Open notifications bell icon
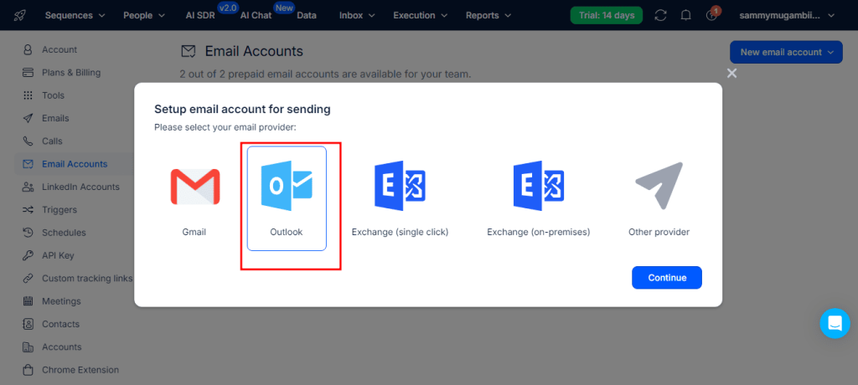This screenshot has height=385, width=858. click(685, 15)
